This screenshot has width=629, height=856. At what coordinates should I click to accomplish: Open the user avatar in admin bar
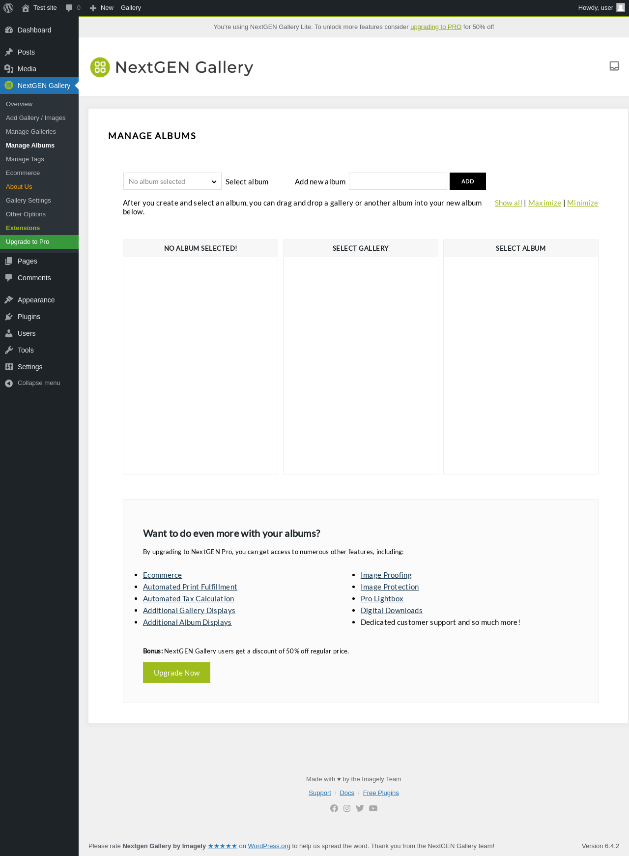click(x=621, y=8)
